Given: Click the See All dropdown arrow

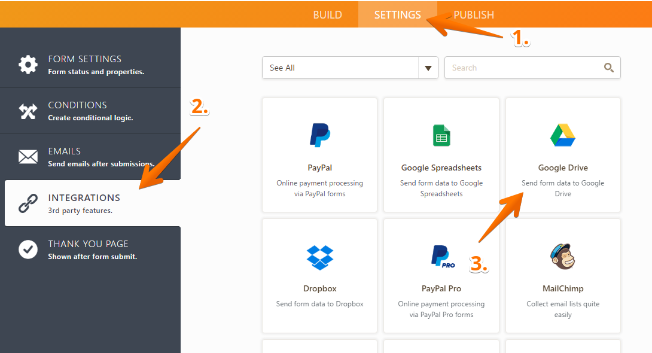Looking at the screenshot, I should [x=428, y=68].
